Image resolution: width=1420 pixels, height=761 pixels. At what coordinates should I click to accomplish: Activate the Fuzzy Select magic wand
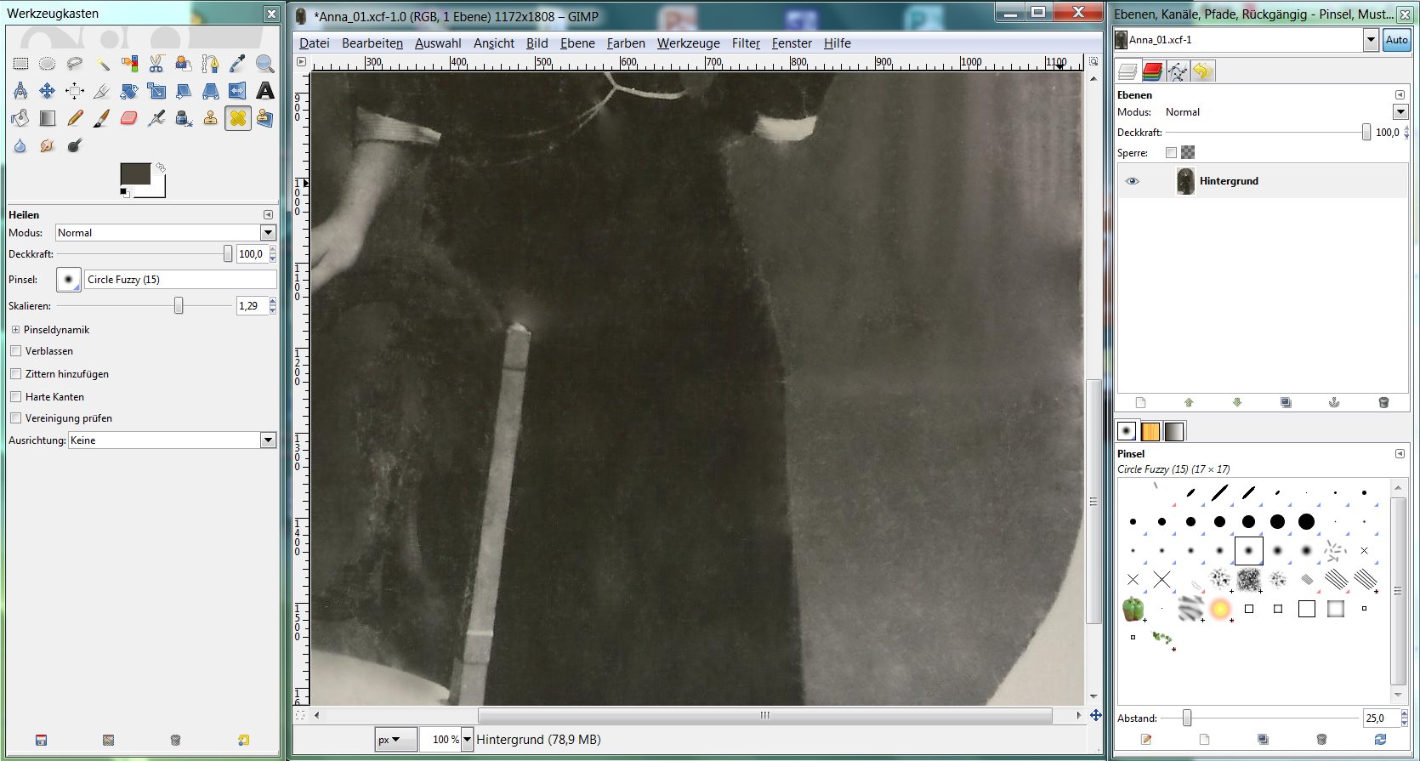point(102,64)
